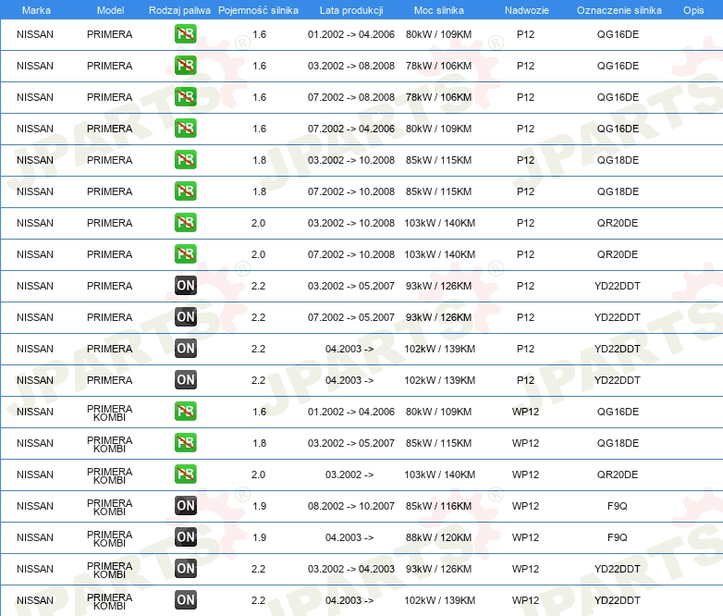723x616 pixels.
Task: Click F9Q engine code in 88kW row
Action: (x=618, y=537)
